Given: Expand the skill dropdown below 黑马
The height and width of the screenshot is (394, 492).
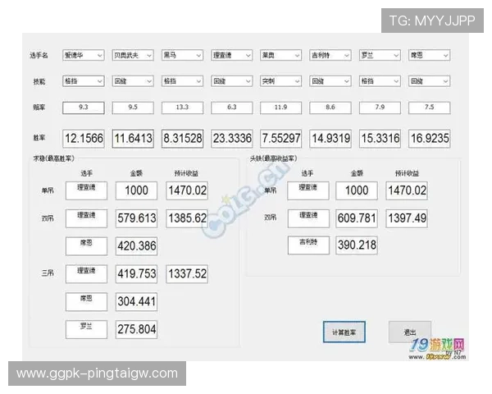Looking at the screenshot, I should click(x=182, y=81).
